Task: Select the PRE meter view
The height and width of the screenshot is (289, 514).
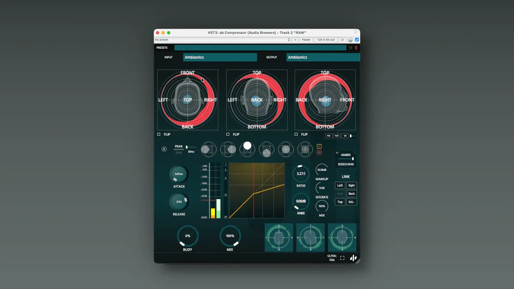Action: 329,136
